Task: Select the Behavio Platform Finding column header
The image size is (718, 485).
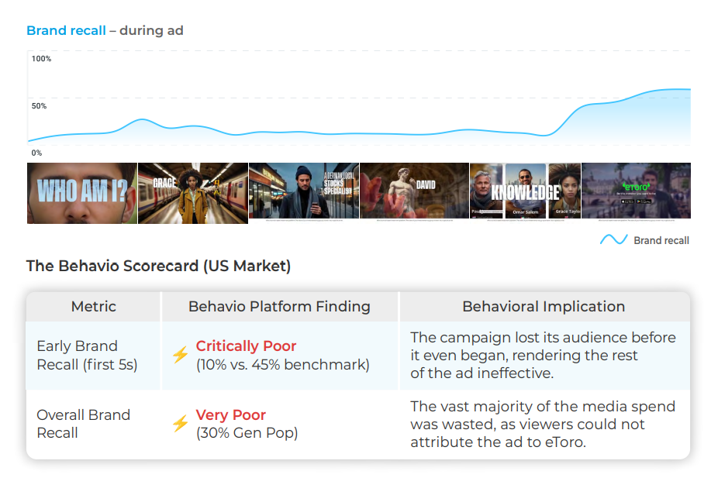Action: (279, 307)
